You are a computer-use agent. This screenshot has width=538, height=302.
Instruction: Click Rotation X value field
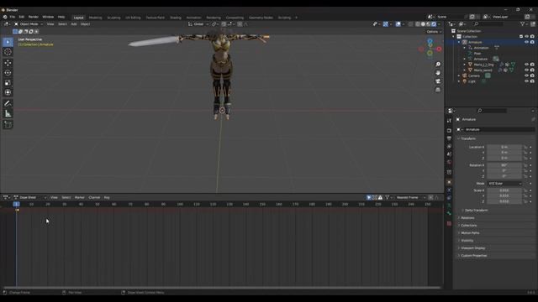504,165
